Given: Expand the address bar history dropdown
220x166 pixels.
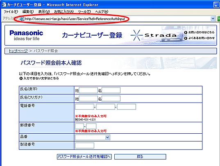Looking at the screenshot, I should pos(213,18).
